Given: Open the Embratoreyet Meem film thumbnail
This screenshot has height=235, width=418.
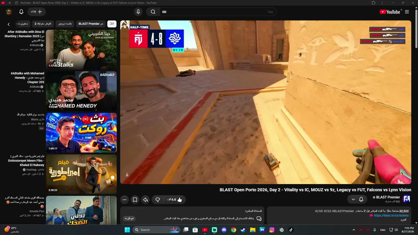Looking at the screenshot, I should (81, 174).
